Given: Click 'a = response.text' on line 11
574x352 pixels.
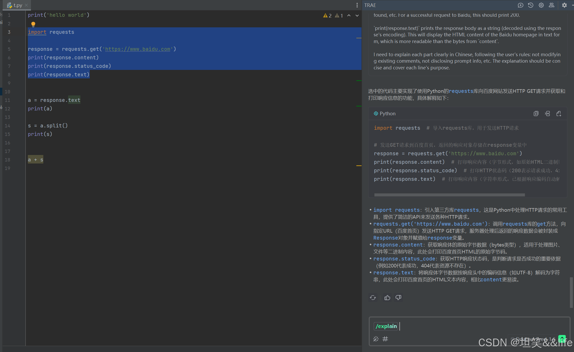Looking at the screenshot, I should (x=54, y=100).
